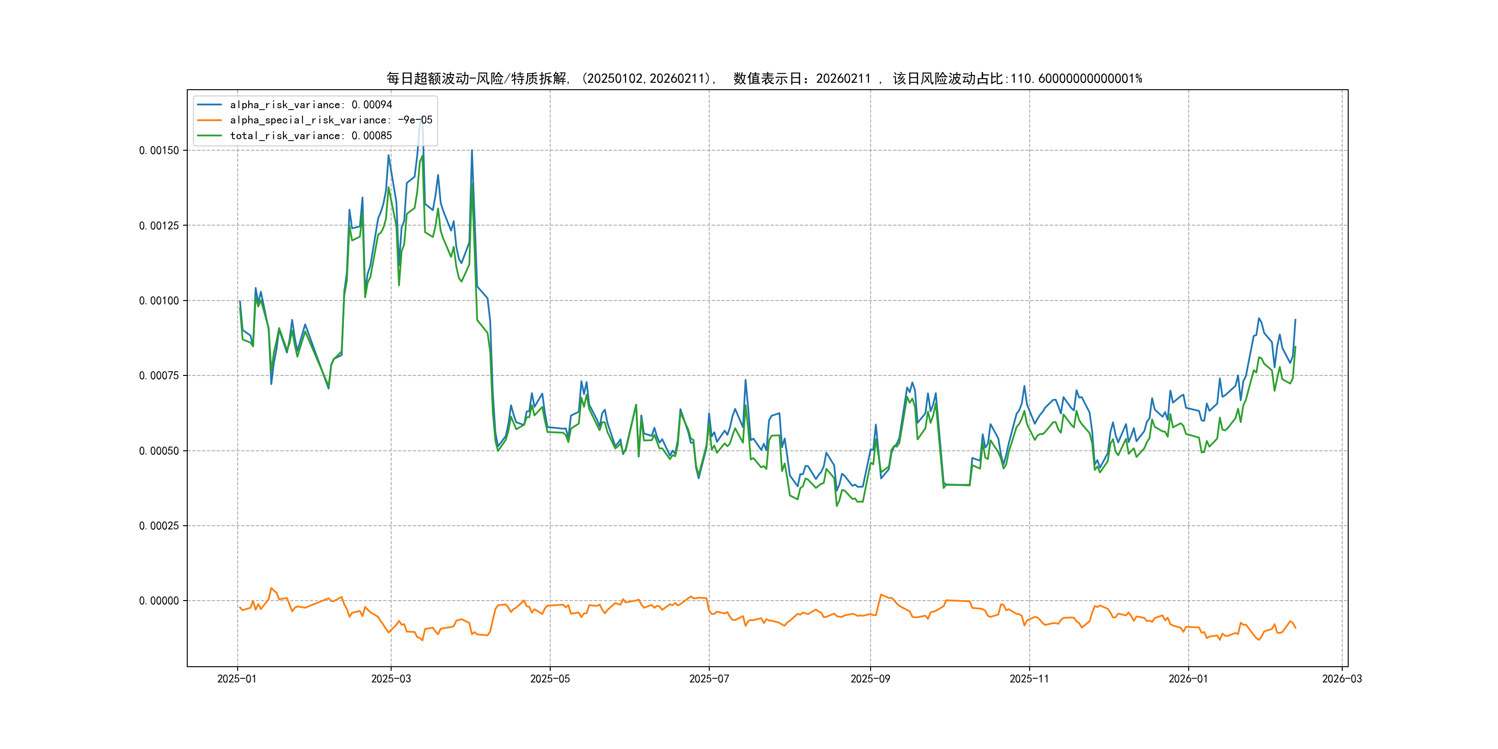The image size is (1498, 749).
Task: Click the 2025-07 x-axis label
Action: click(x=709, y=679)
